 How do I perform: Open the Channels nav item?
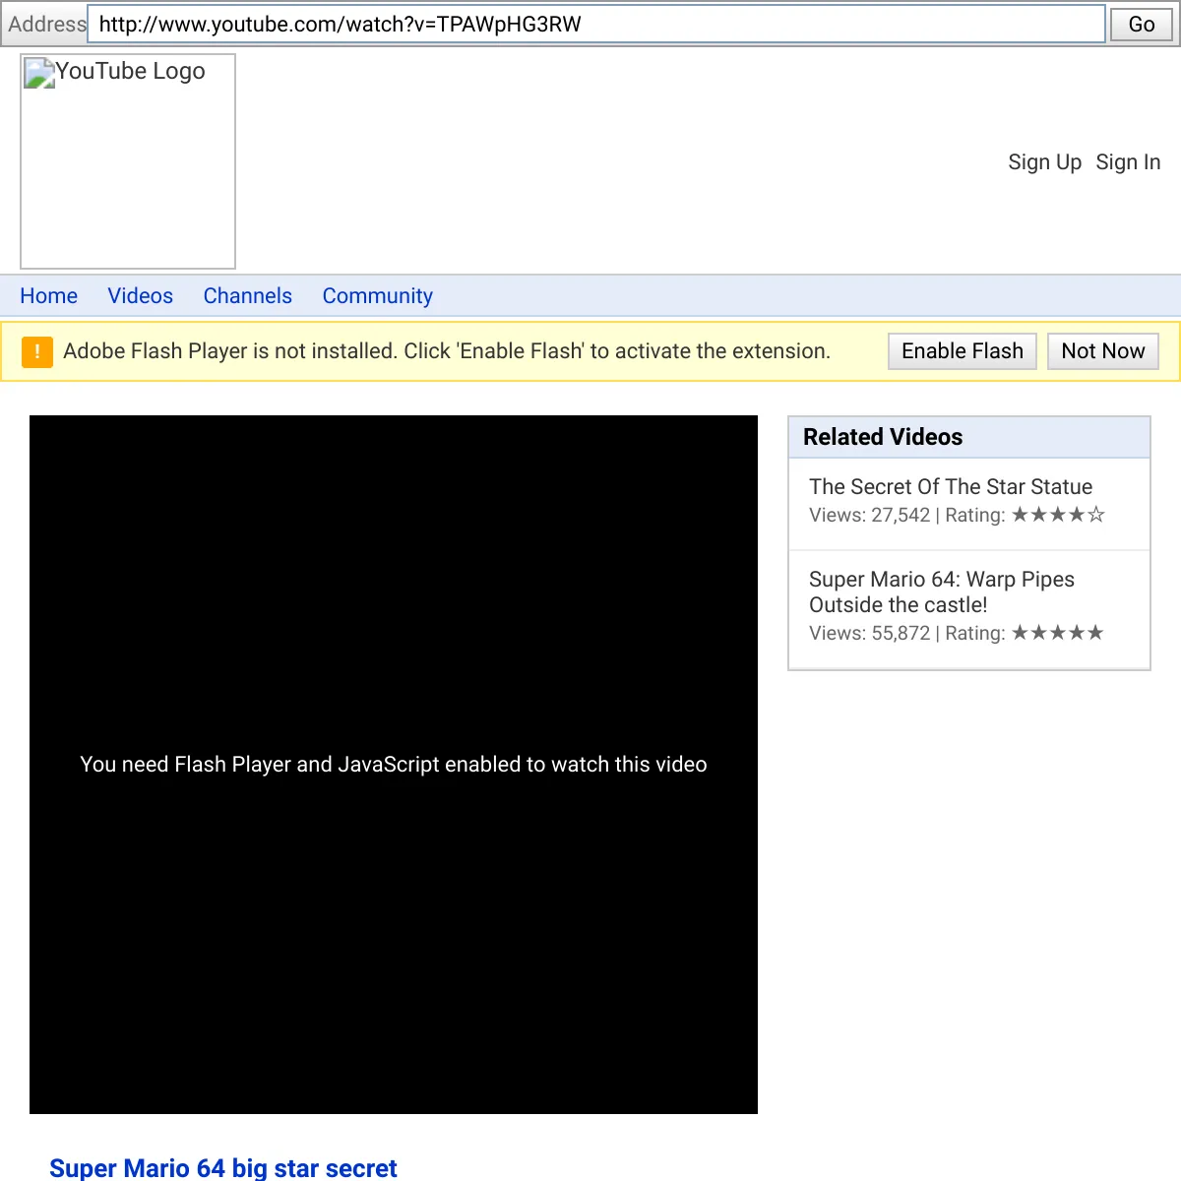(247, 296)
